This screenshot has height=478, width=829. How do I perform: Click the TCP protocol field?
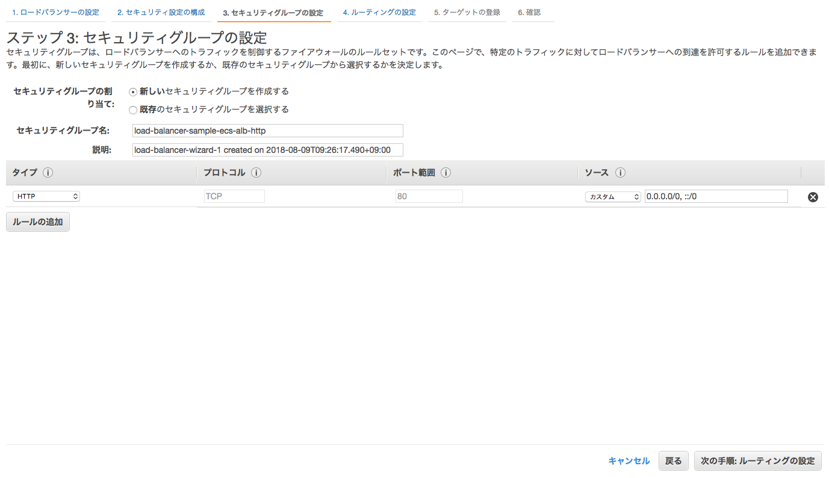coord(234,196)
